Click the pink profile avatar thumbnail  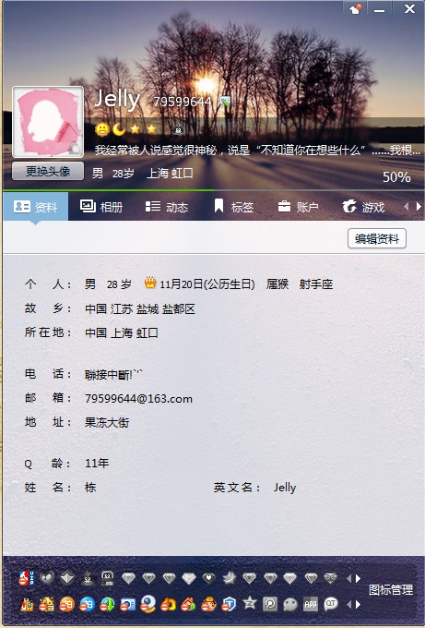[48, 122]
